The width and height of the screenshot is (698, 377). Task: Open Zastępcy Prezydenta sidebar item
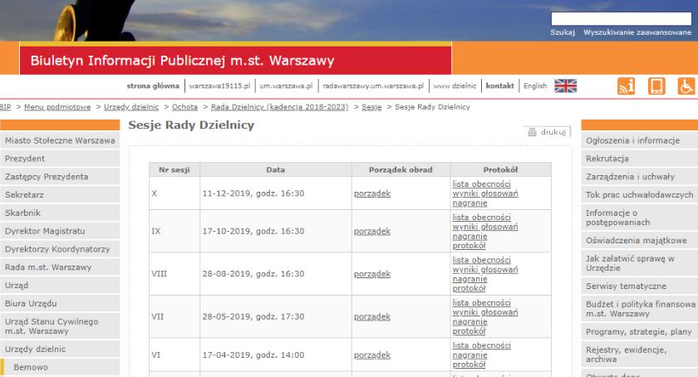[x=60, y=177]
